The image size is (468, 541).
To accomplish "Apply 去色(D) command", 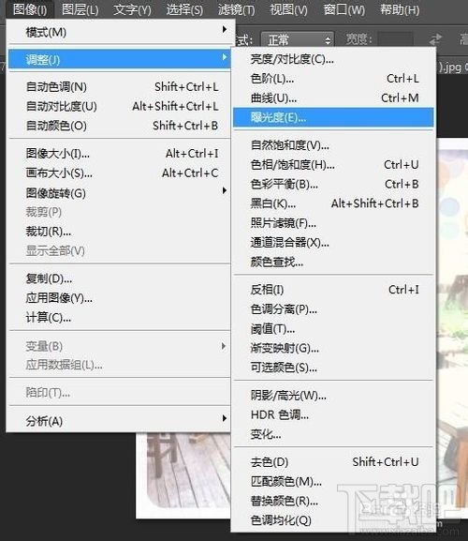I will [x=333, y=461].
